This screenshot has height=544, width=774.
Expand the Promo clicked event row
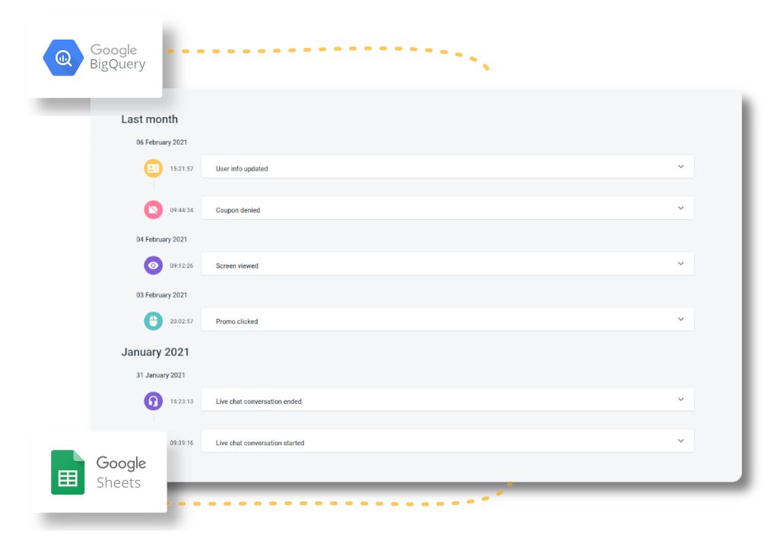[682, 320]
